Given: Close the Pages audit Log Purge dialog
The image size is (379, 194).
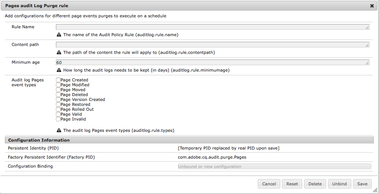Looking at the screenshot, I should (372, 6).
